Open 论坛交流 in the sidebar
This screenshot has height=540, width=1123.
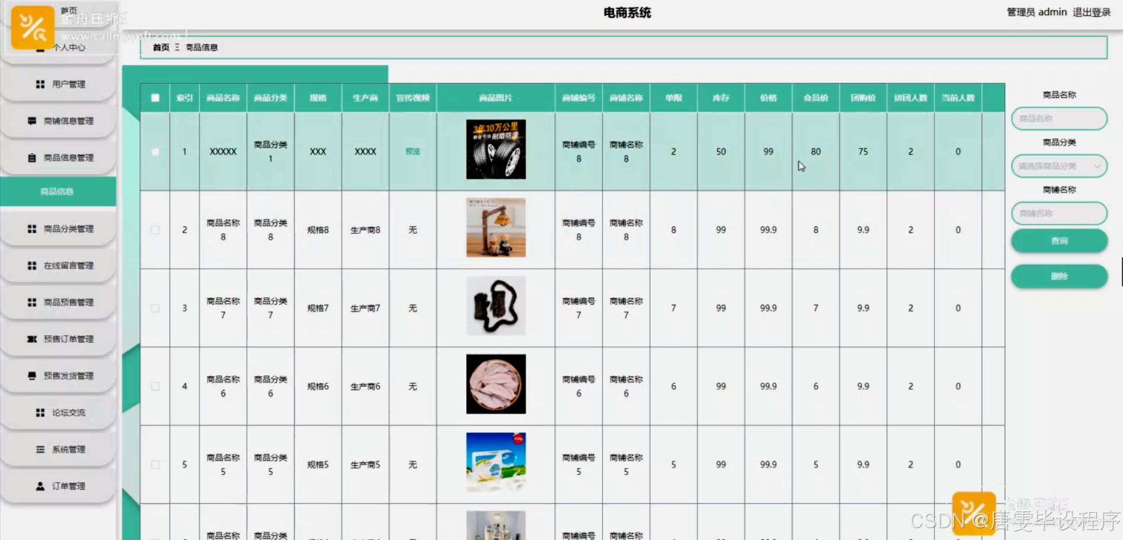pyautogui.click(x=58, y=412)
